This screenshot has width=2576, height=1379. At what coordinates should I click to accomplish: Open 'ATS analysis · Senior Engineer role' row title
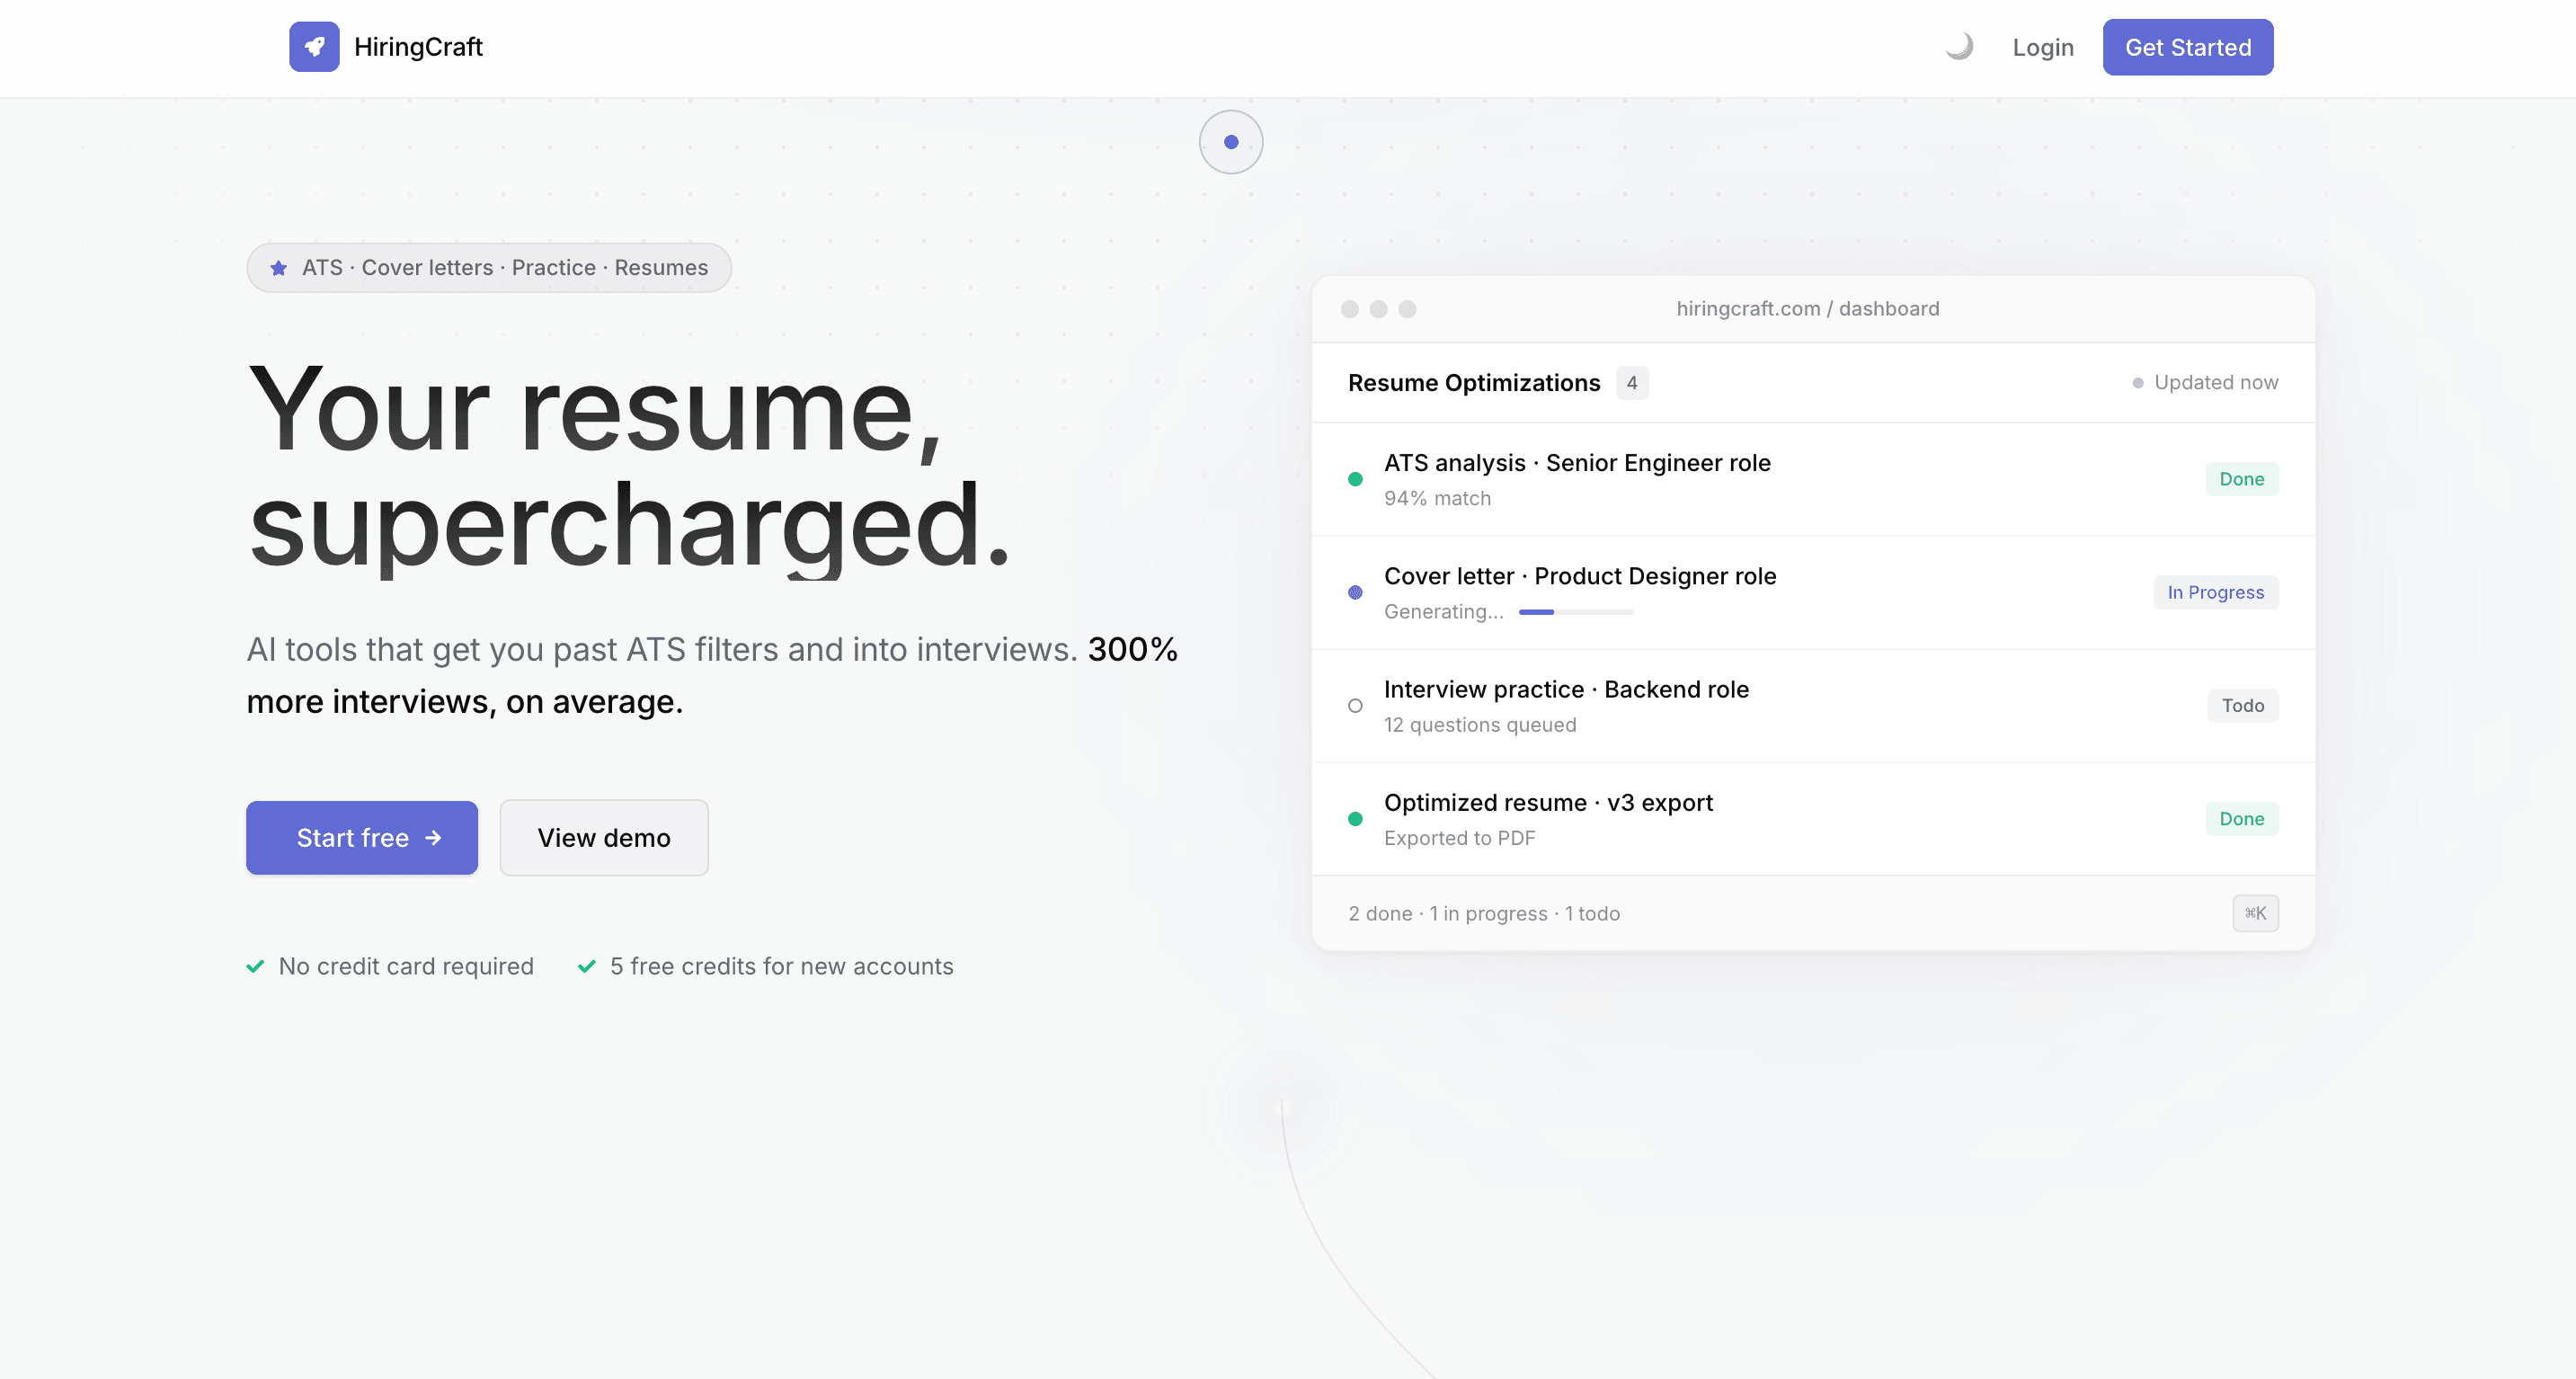click(1577, 463)
